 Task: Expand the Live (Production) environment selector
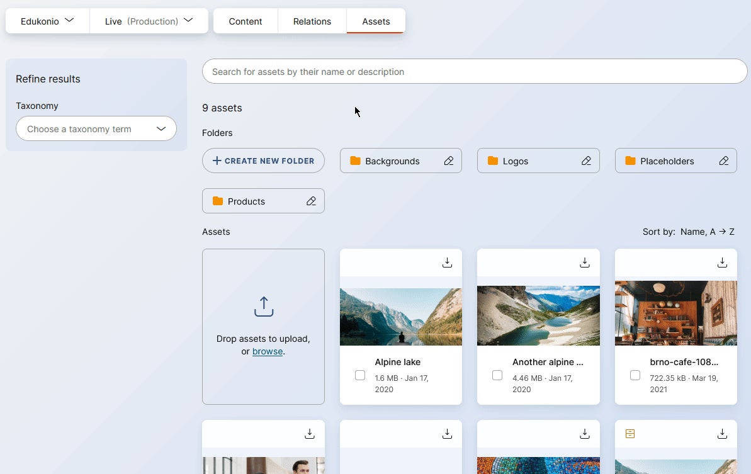[x=149, y=20]
